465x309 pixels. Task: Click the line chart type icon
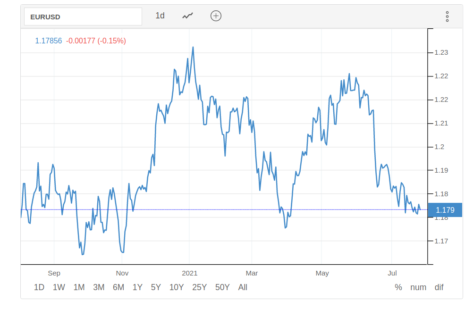coord(188,16)
